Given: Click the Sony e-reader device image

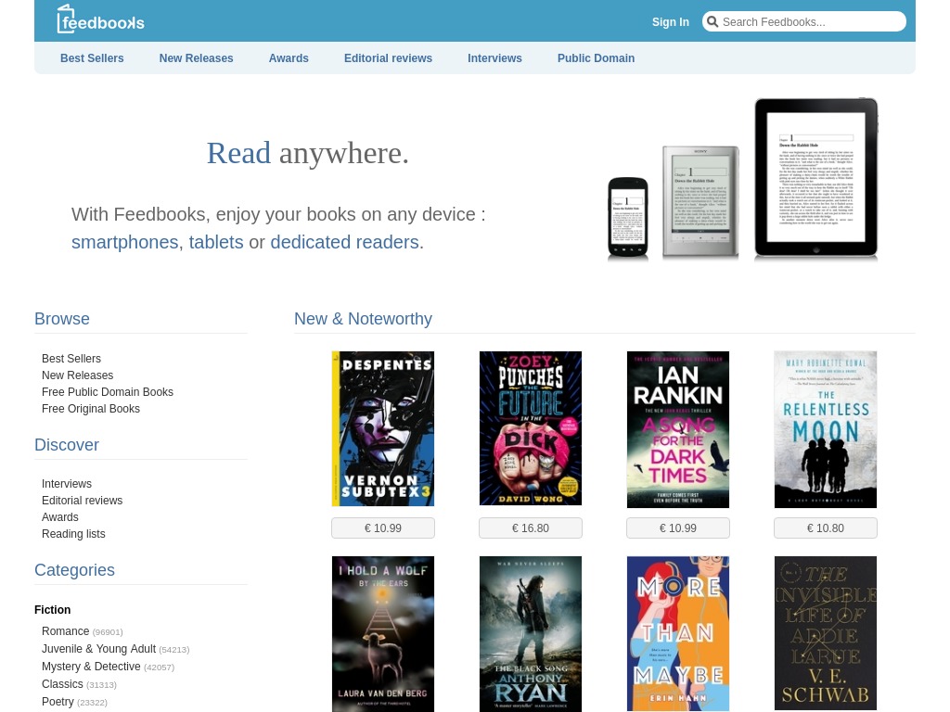Looking at the screenshot, I should [700, 201].
